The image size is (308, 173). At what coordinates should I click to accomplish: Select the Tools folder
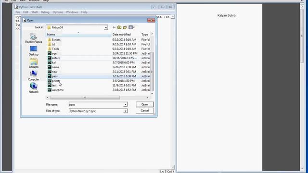click(53, 49)
